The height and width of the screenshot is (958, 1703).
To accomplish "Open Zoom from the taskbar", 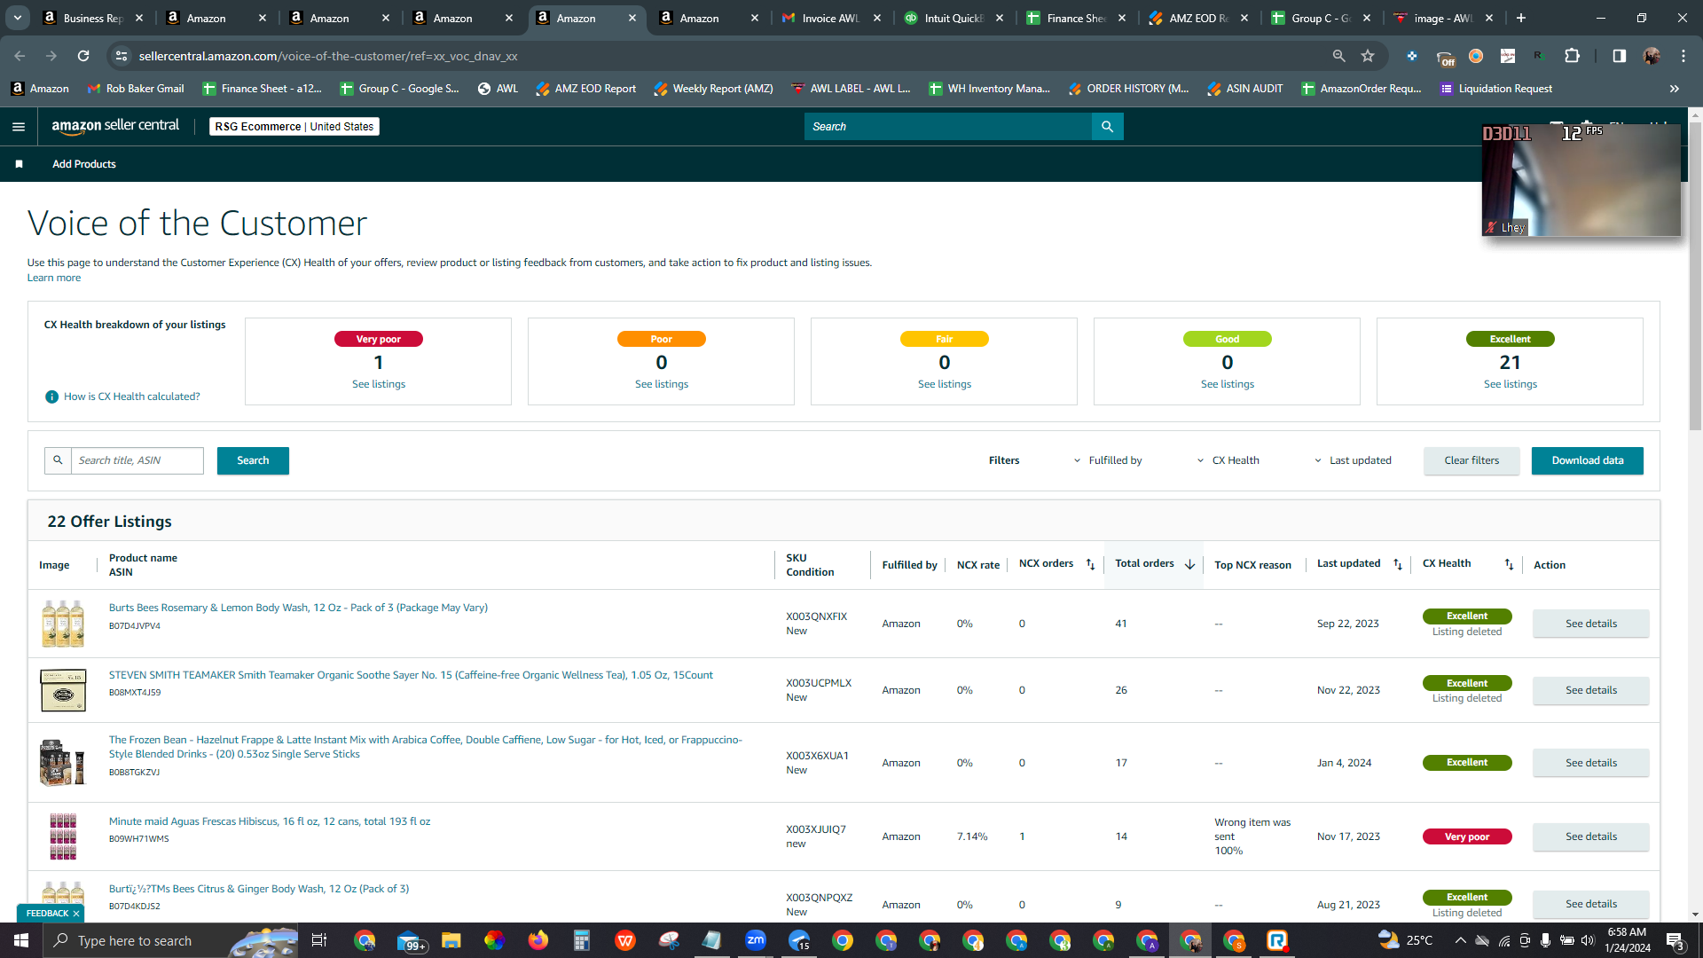I will (x=756, y=940).
